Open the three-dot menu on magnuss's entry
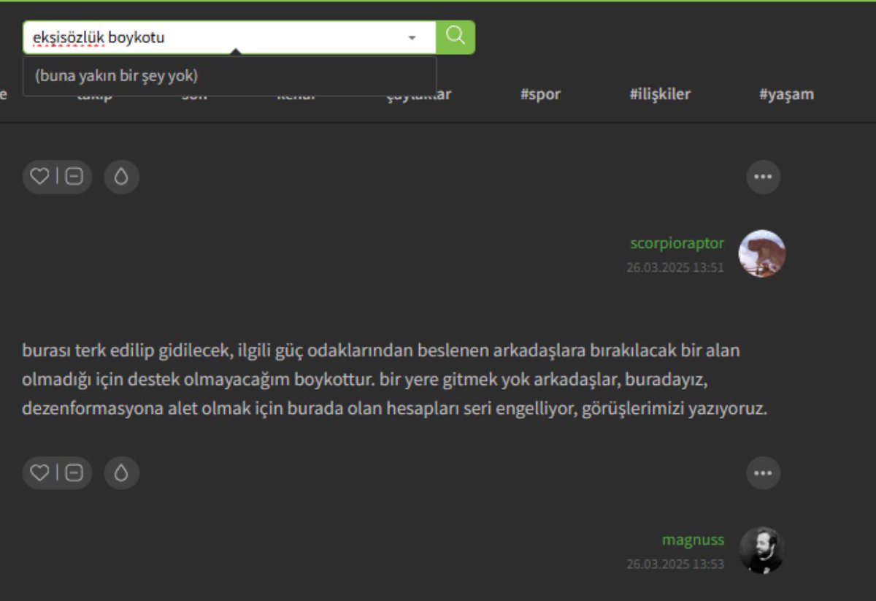The height and width of the screenshot is (601, 876). [x=763, y=473]
